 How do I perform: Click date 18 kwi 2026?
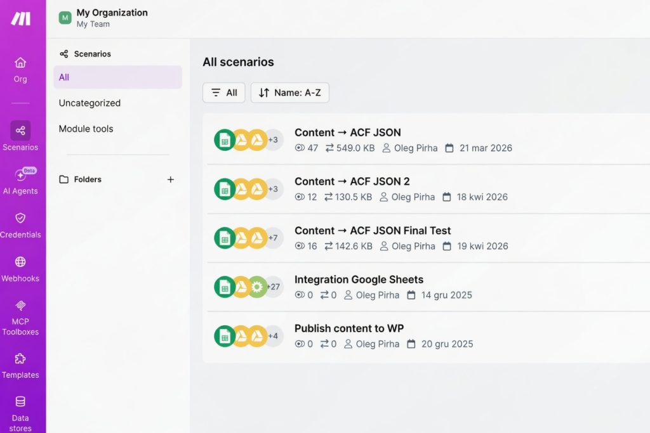pyautogui.click(x=482, y=197)
